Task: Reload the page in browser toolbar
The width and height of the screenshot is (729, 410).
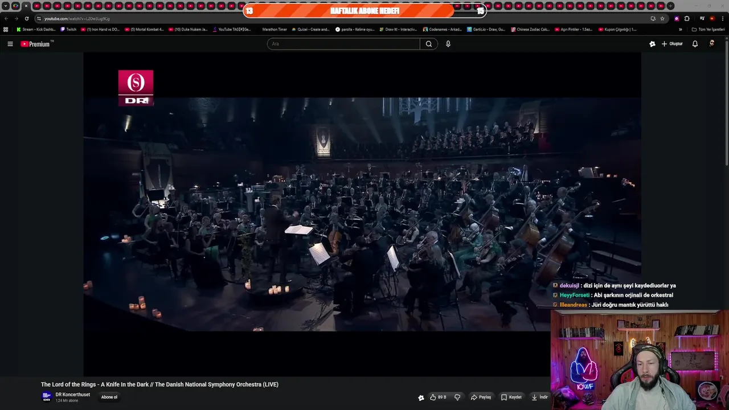Action: pos(26,18)
